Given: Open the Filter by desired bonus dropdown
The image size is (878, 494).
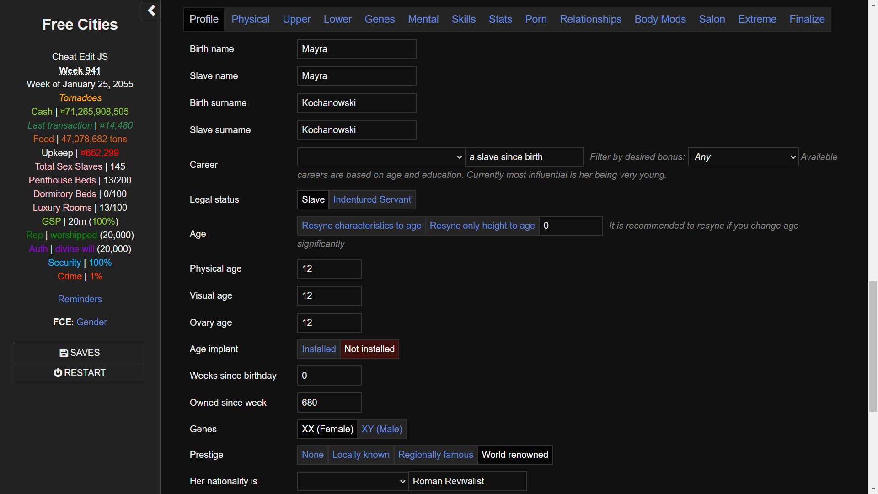Looking at the screenshot, I should pos(743,157).
